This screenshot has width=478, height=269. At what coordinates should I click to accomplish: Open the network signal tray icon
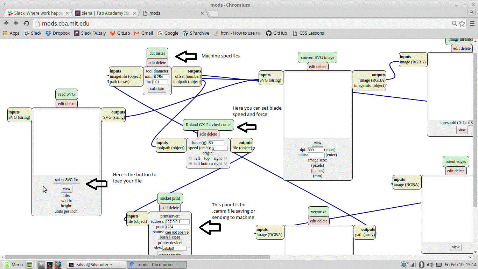pos(413,265)
